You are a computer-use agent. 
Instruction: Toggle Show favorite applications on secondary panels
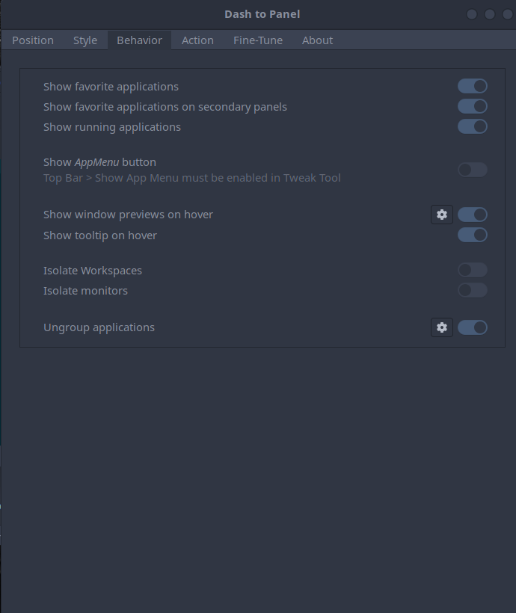click(x=472, y=106)
